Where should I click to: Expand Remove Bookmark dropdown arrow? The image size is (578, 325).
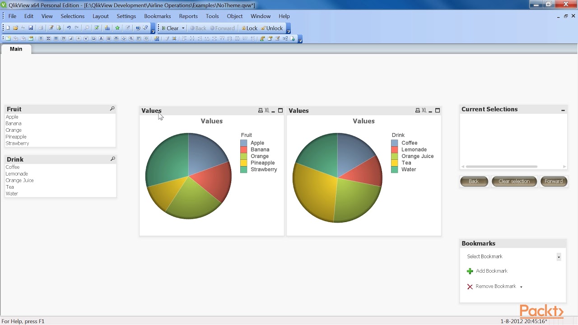tap(521, 287)
